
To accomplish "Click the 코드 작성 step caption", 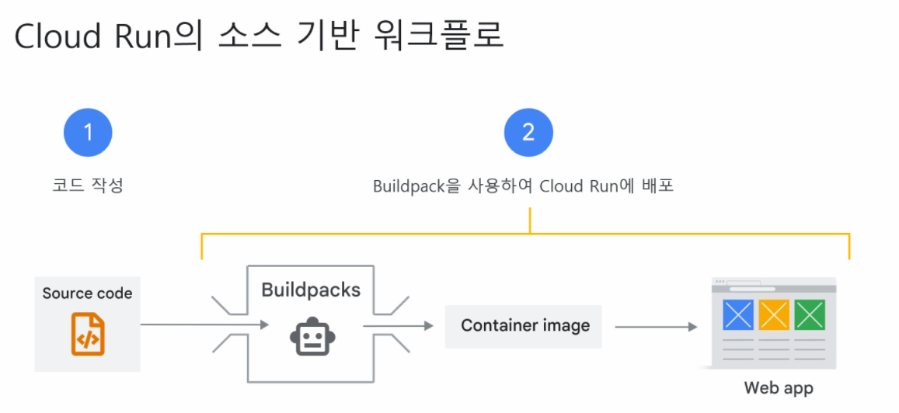I will (88, 186).
